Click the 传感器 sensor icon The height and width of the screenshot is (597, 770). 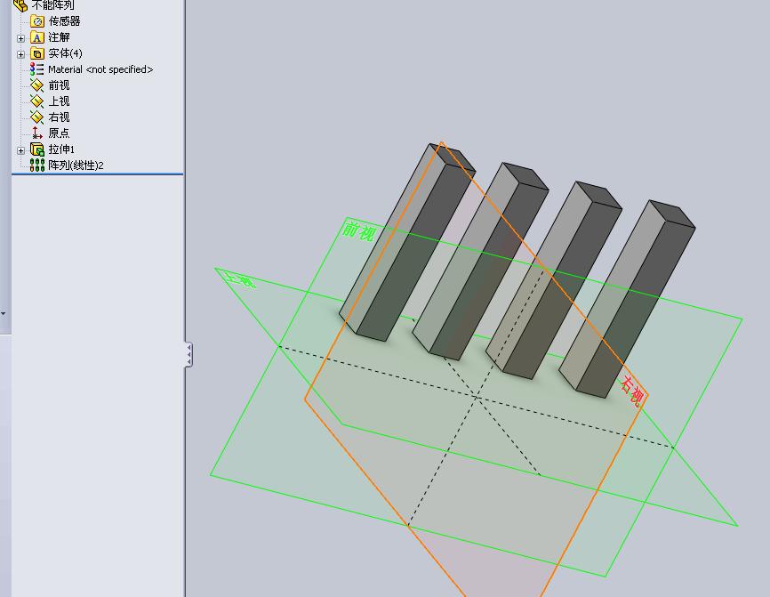click(x=36, y=21)
